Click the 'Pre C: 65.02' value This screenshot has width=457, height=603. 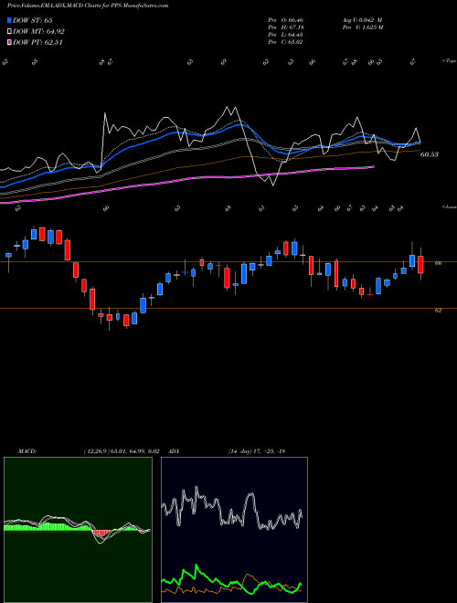coord(285,42)
